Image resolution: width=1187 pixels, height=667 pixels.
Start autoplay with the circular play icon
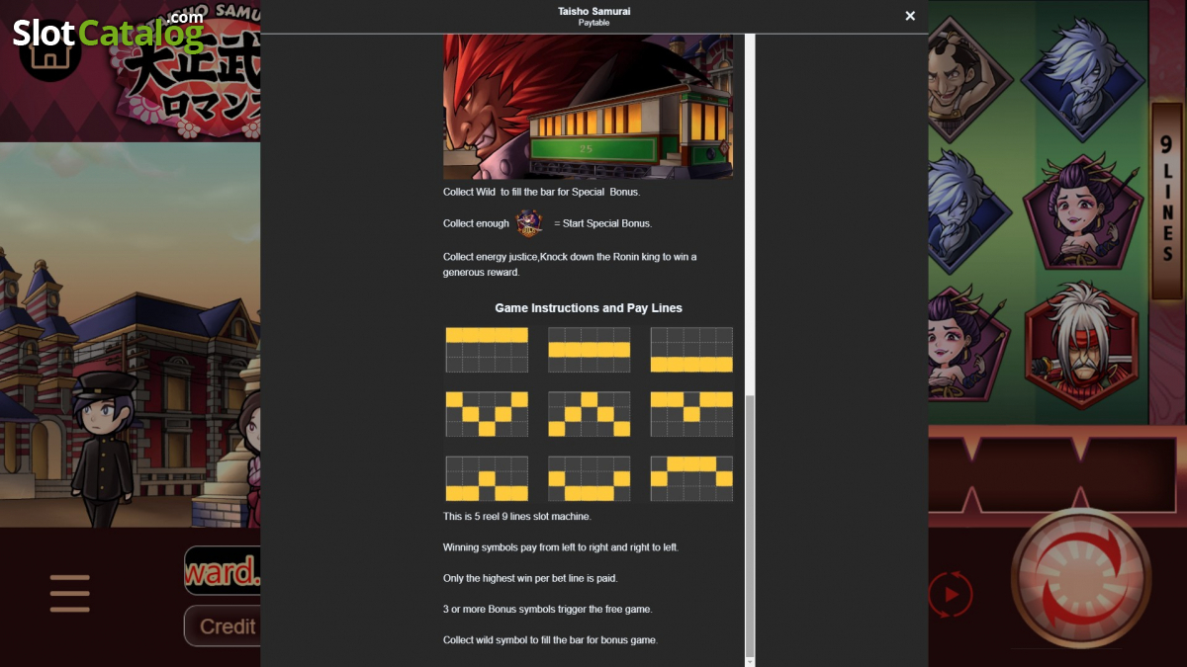[x=951, y=595]
